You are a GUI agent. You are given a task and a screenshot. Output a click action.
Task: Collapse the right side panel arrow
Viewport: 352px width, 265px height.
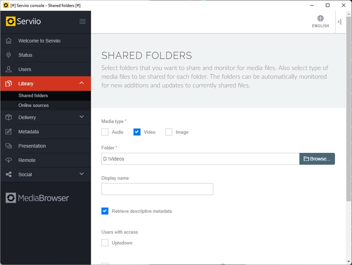pyautogui.click(x=339, y=22)
